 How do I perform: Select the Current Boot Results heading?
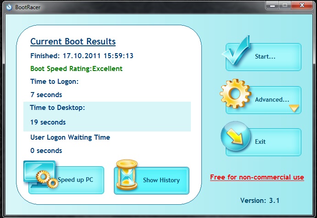73,42
